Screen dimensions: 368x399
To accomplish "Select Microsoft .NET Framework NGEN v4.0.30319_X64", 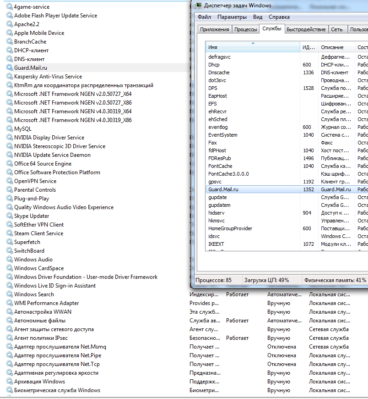I will point(73,111).
